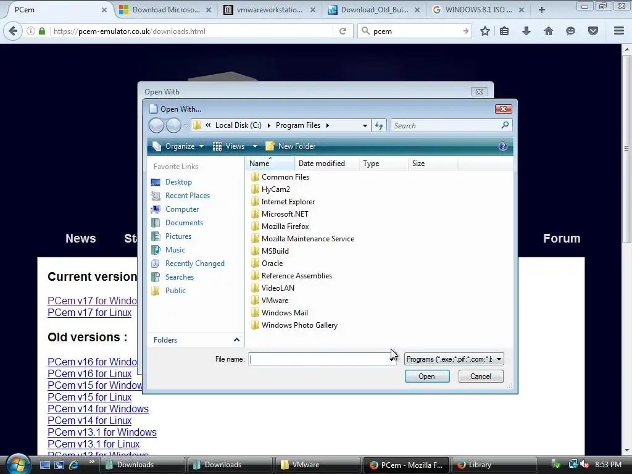
Task: Select Computer in Favorite Links
Action: 182,209
